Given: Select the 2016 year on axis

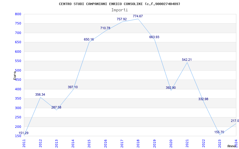Looking at the screenshot, I should click(x=106, y=143).
